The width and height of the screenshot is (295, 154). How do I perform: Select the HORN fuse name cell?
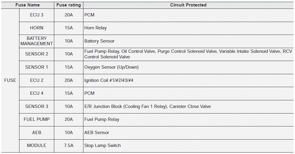coord(37,28)
